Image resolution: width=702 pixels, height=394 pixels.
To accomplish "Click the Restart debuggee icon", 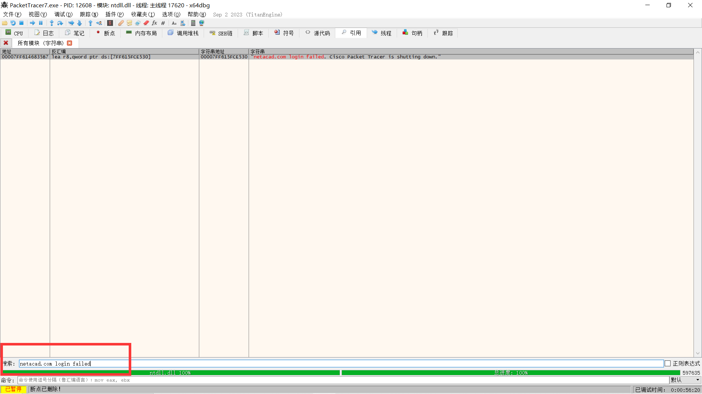I will (x=13, y=23).
